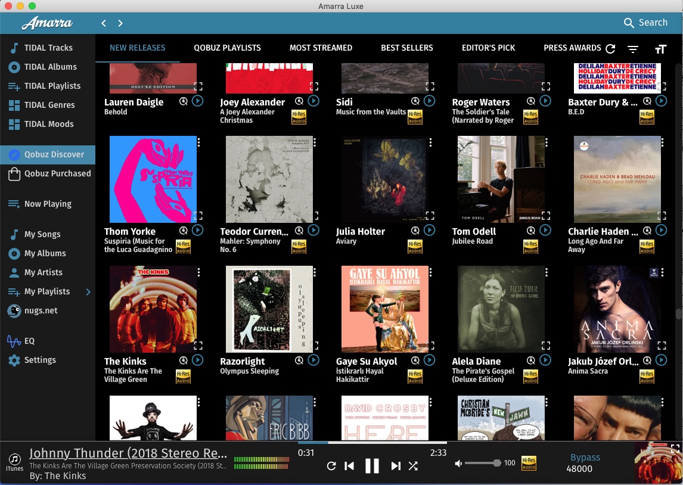The height and width of the screenshot is (485, 683).
Task: Open Settings in the sidebar
Action: pyautogui.click(x=48, y=360)
